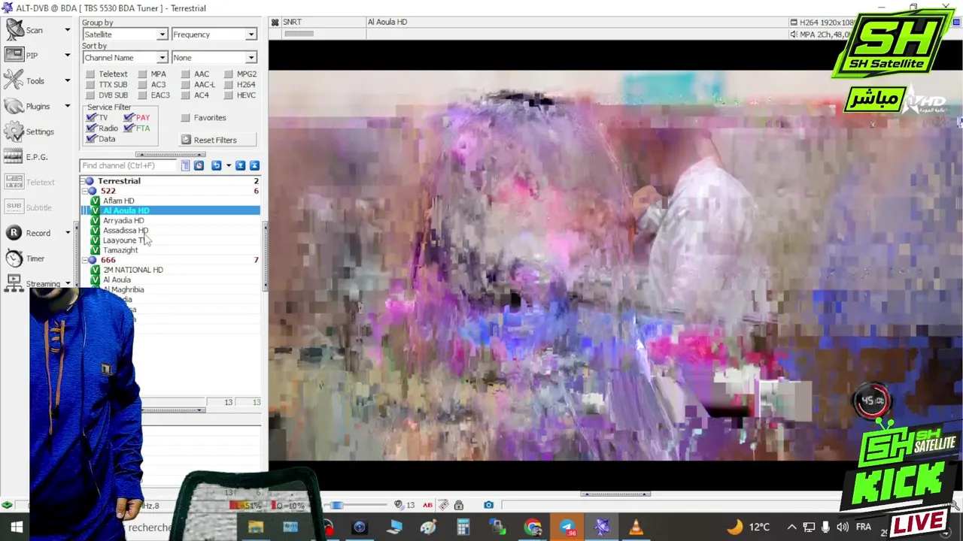The width and height of the screenshot is (963, 541).
Task: Open the Sort by Channel Name dropdown
Action: click(x=125, y=58)
